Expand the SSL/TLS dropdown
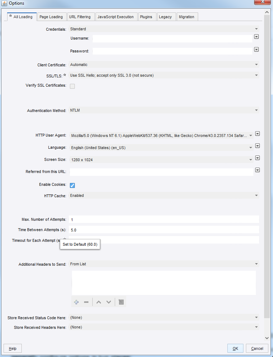This screenshot has width=273, height=357. pyautogui.click(x=256, y=75)
